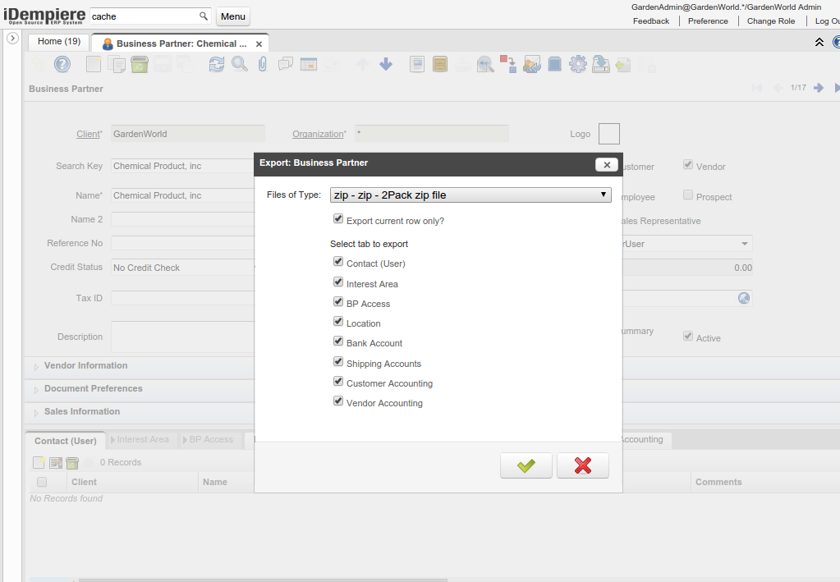Deselect the Vendor Accounting checkbox
840x582 pixels.
pyautogui.click(x=338, y=401)
